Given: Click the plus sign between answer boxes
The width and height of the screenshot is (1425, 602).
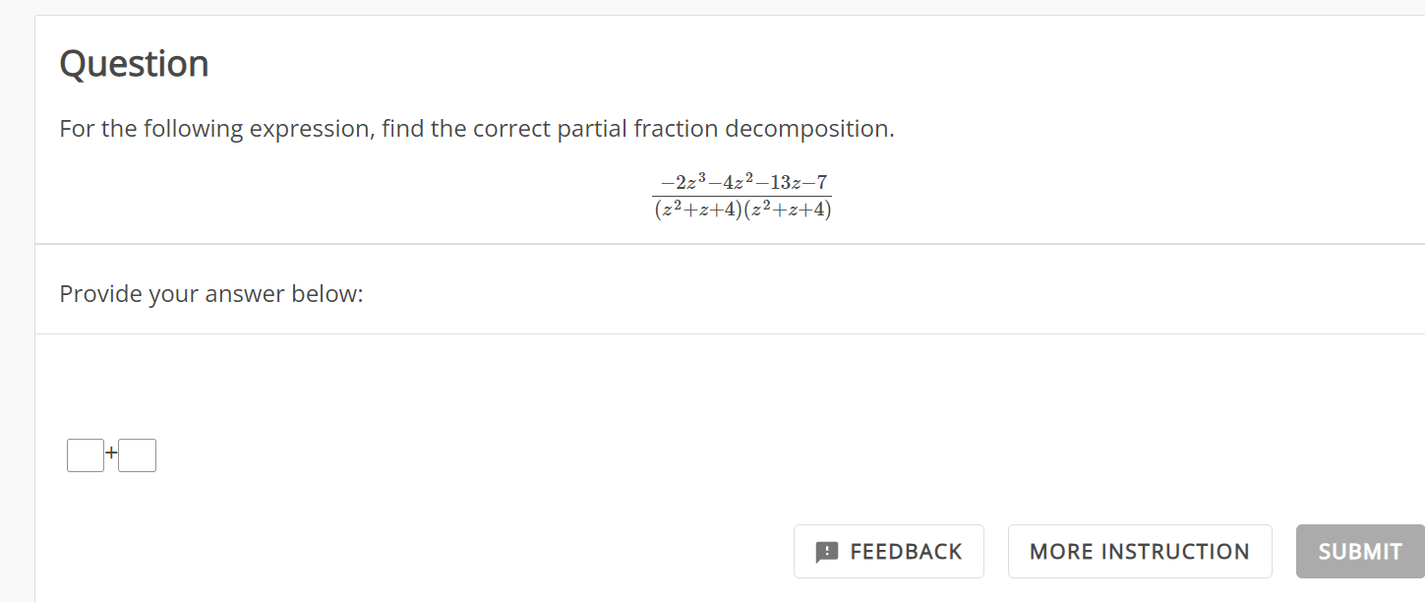Looking at the screenshot, I should coord(111,454).
